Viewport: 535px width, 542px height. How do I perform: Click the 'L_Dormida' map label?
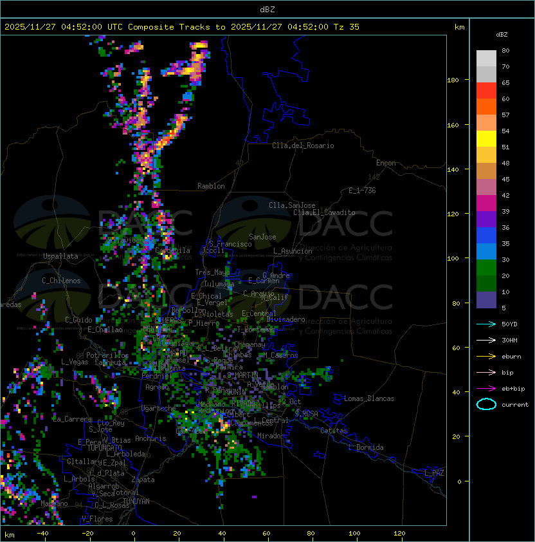click(x=366, y=447)
